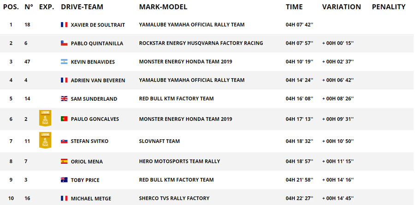Click the Australian flag next to Toby Price
The height and width of the screenshot is (205, 415).
pos(64,180)
